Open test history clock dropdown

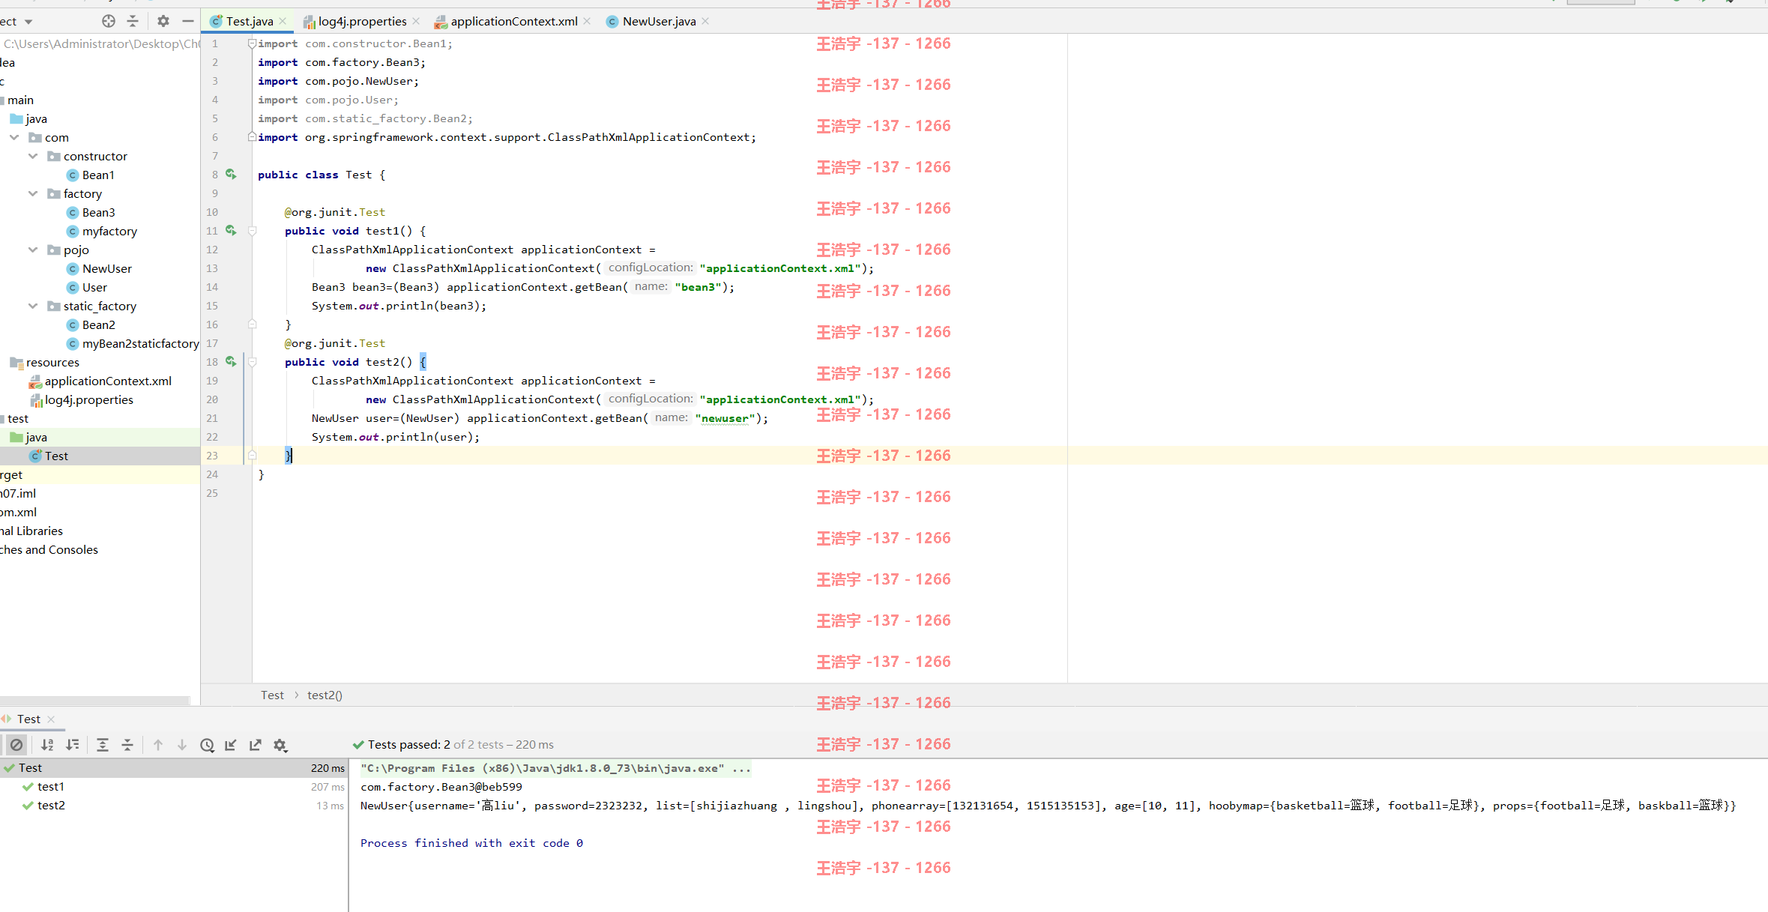(208, 745)
